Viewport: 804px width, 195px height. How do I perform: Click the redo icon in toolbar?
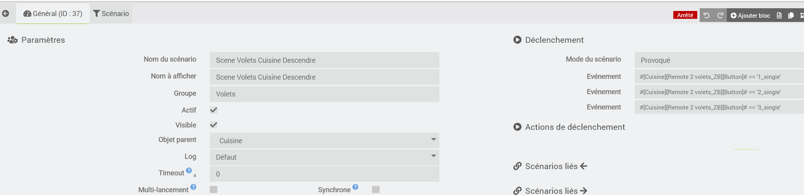pyautogui.click(x=720, y=15)
